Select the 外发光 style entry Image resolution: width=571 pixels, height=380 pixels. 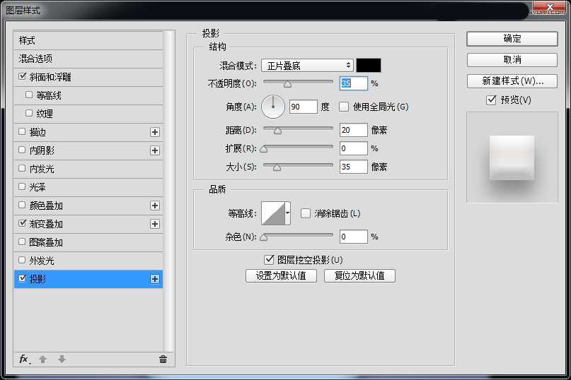(42, 261)
